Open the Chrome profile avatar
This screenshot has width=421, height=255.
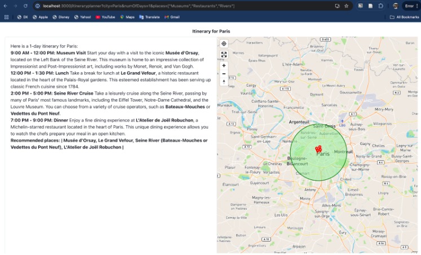tap(395, 6)
